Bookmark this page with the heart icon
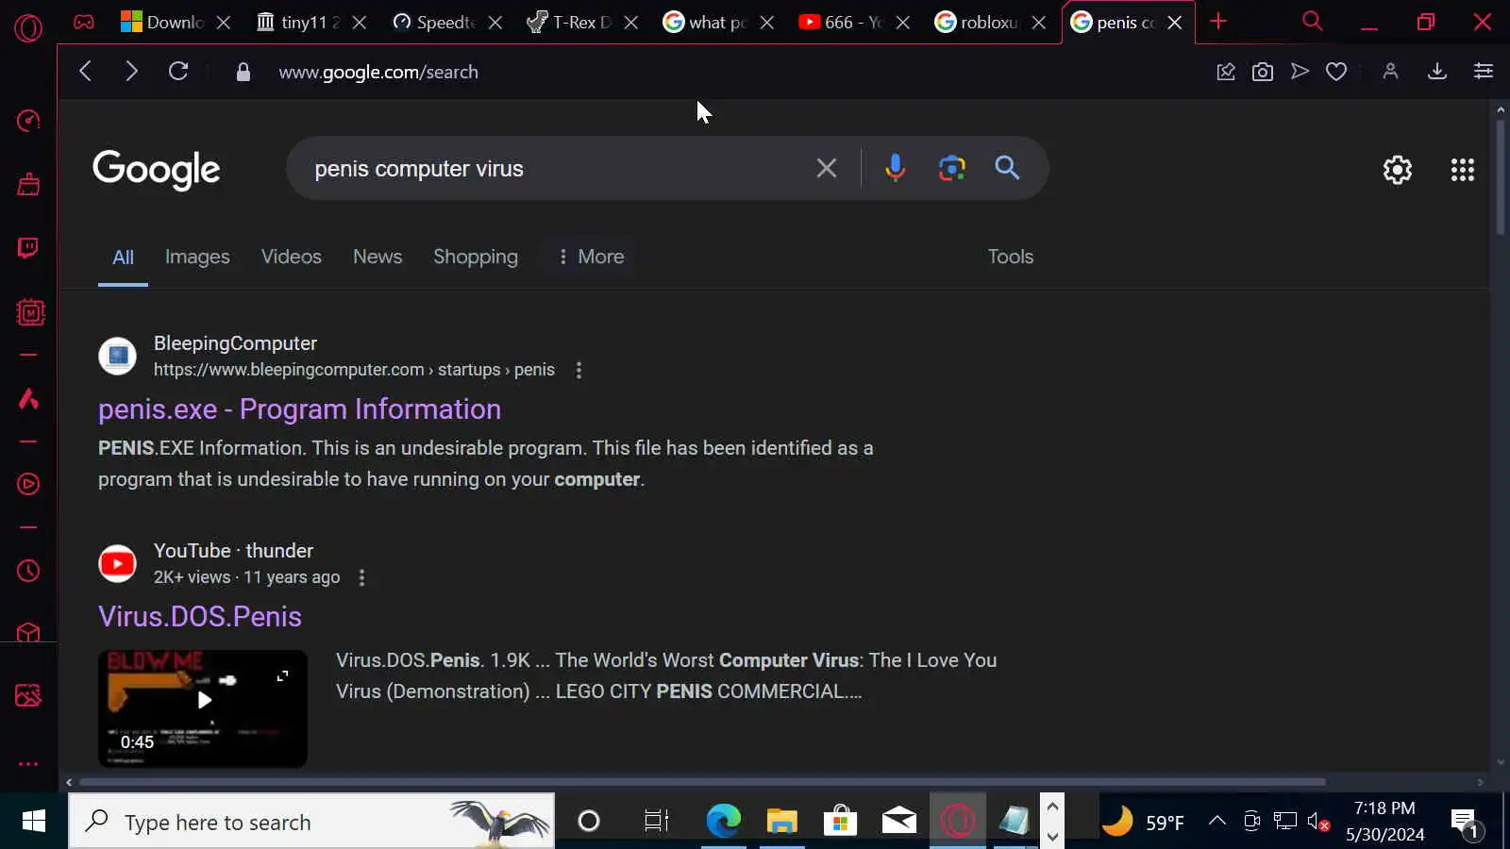This screenshot has width=1510, height=849. tap(1336, 72)
